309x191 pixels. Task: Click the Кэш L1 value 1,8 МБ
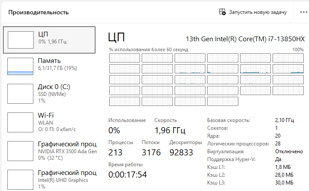(283, 167)
